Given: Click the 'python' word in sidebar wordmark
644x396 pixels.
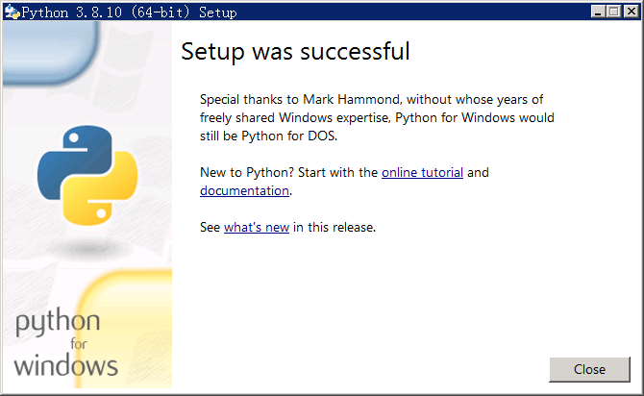Looking at the screenshot, I should (58, 322).
